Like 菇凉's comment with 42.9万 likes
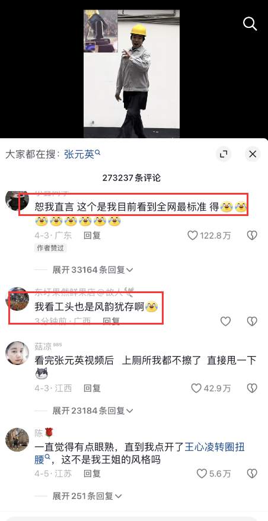This screenshot has width=268, height=521. (x=196, y=387)
